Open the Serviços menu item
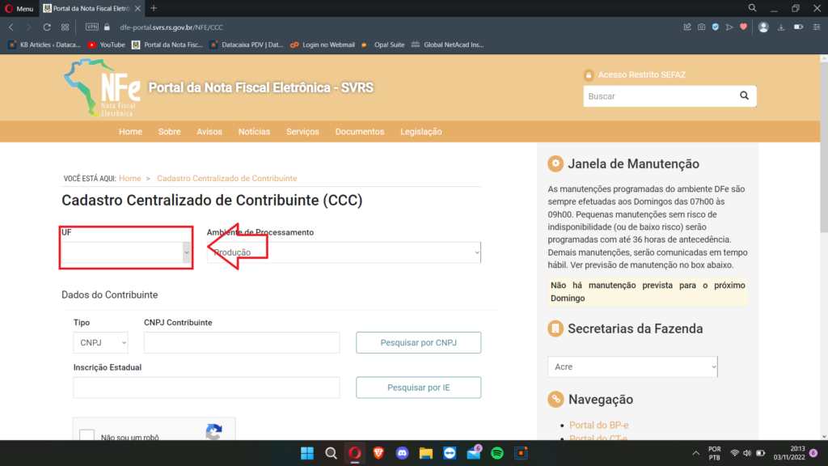 coord(302,132)
